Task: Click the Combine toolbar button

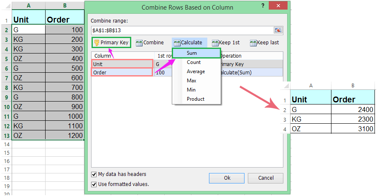Action: [150, 43]
